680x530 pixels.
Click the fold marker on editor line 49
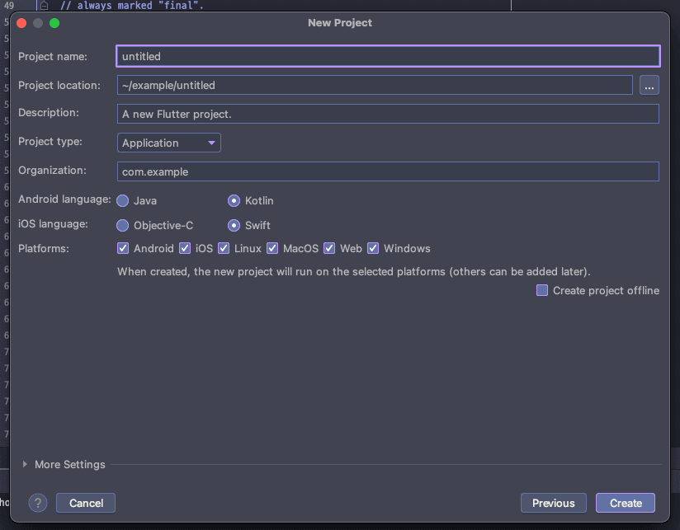pyautogui.click(x=44, y=6)
